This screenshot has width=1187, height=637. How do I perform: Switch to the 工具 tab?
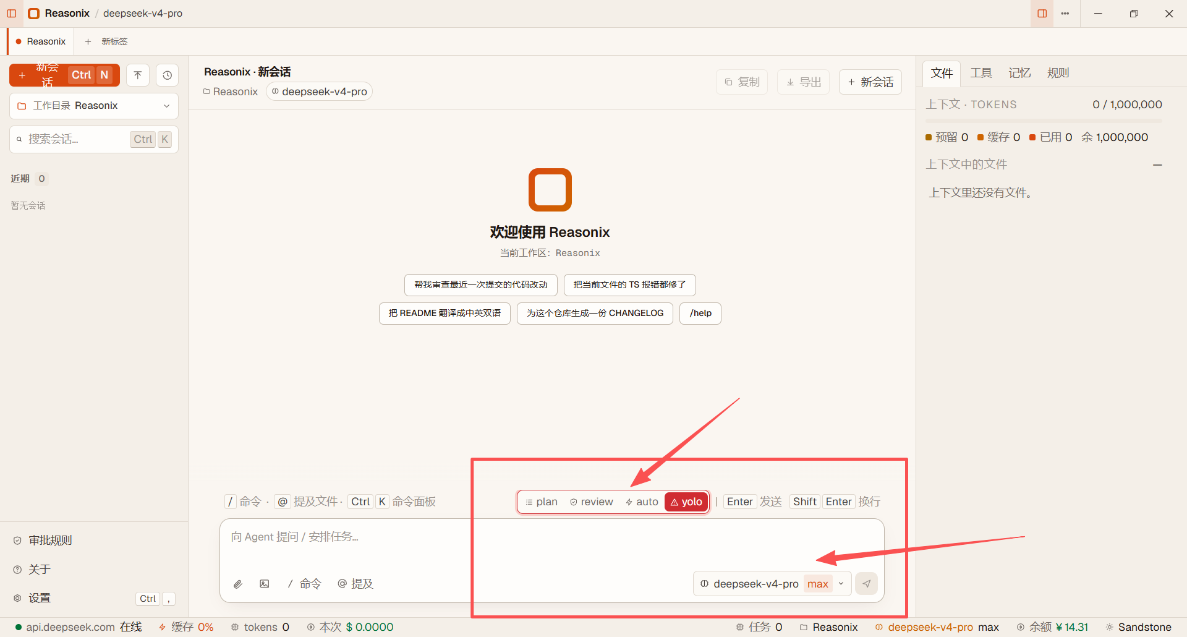981,73
